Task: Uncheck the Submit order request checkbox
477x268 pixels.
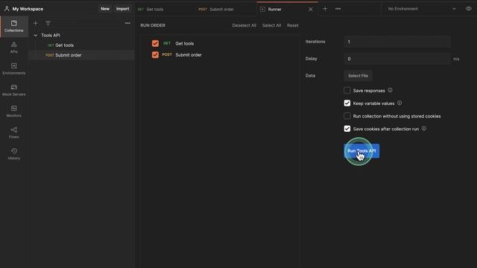Action: 155,54
